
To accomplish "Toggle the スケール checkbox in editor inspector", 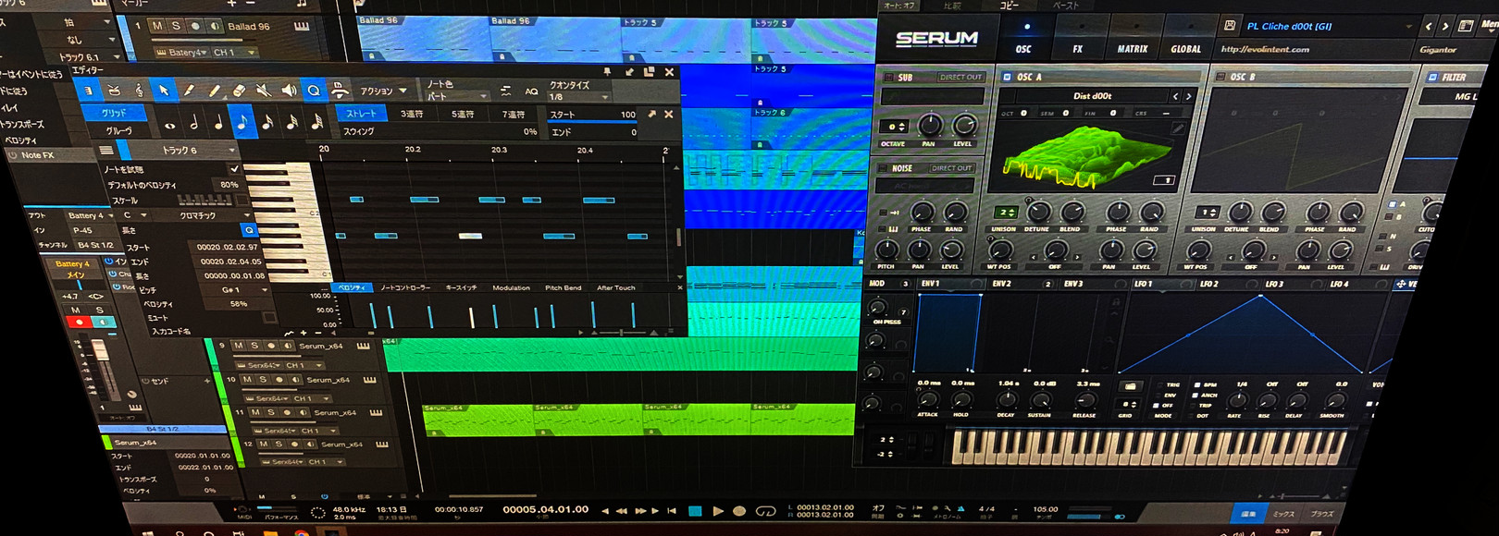I will coord(243,200).
